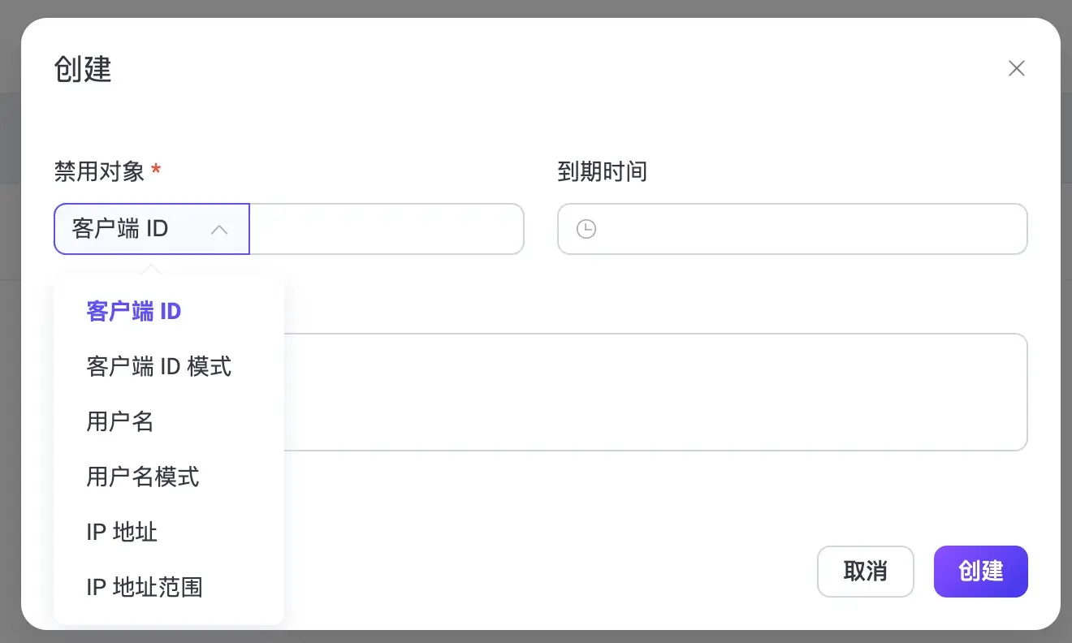
Task: Select the 客户端 ID 模式 option
Action: click(159, 366)
